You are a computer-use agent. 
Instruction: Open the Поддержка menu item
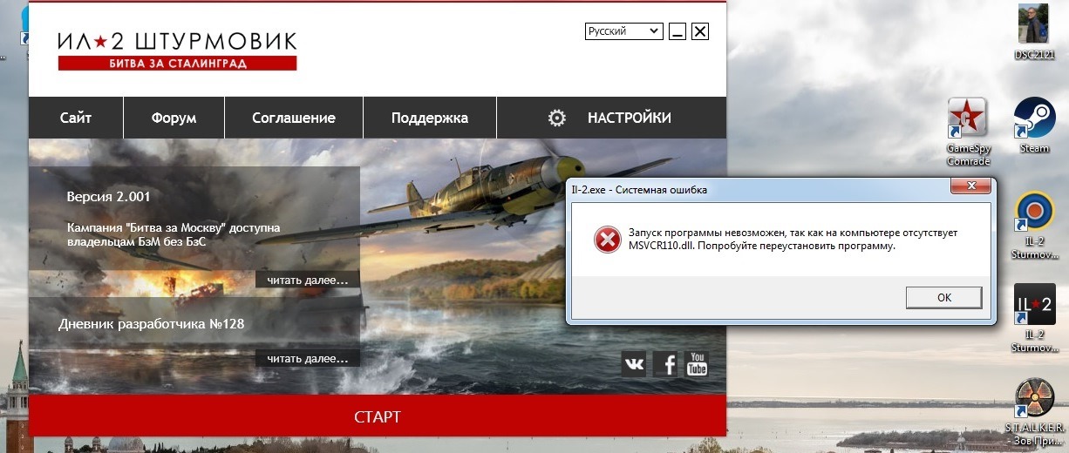[x=430, y=118]
